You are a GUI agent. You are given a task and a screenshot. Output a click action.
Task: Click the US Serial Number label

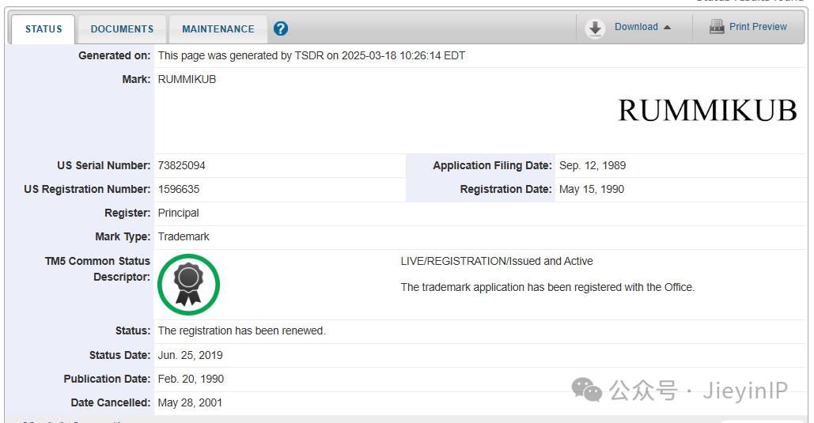pyautogui.click(x=104, y=165)
